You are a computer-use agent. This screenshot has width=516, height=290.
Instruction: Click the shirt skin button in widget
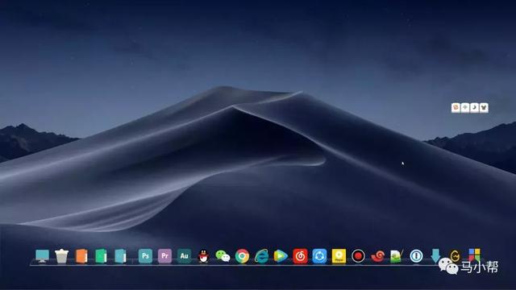[x=484, y=107]
